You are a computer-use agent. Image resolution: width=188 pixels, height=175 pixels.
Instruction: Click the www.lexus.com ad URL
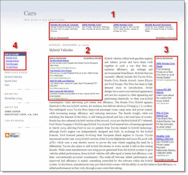pos(163,103)
